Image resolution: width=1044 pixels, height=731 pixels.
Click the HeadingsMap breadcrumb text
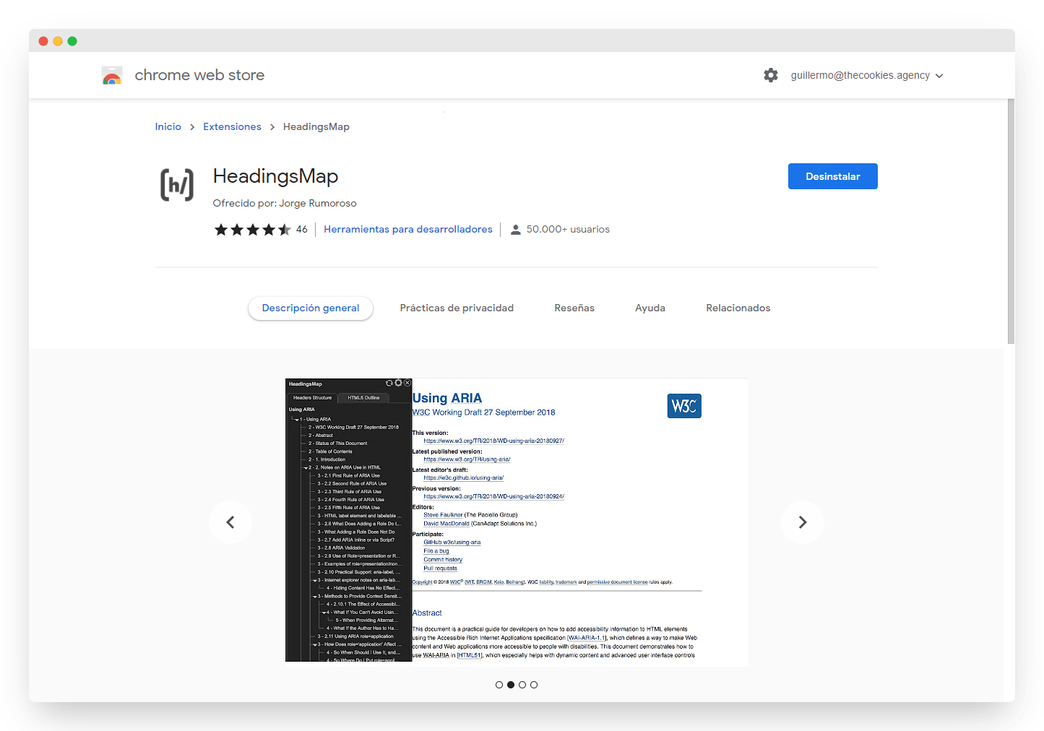pyautogui.click(x=316, y=126)
